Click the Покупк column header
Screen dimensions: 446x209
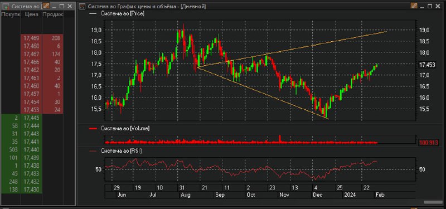[x=11, y=15]
